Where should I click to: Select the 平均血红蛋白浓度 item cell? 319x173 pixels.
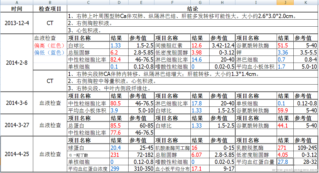88,169
